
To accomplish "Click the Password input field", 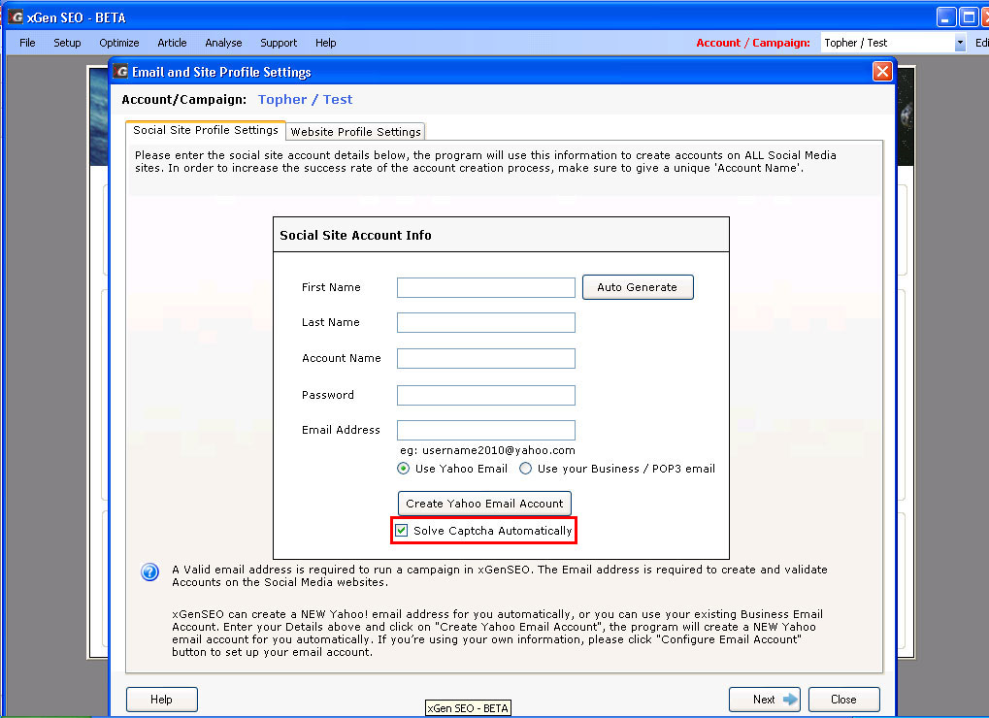I will 485,395.
